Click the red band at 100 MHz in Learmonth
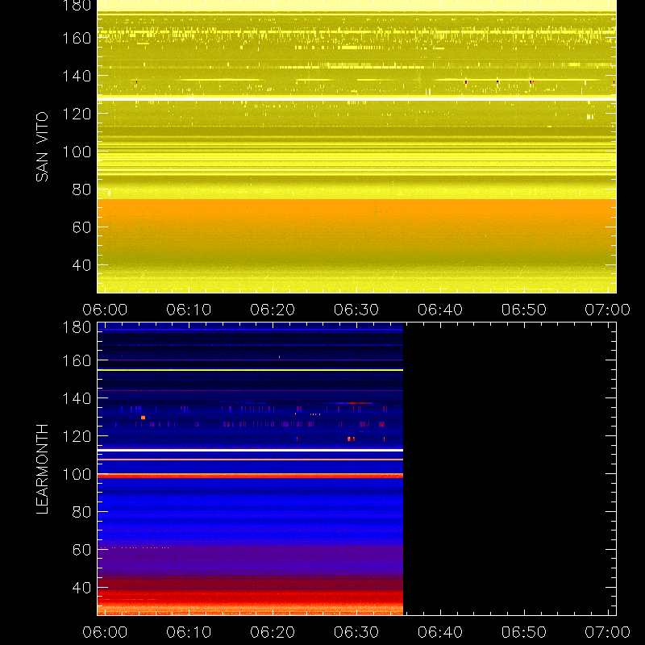 pos(250,476)
